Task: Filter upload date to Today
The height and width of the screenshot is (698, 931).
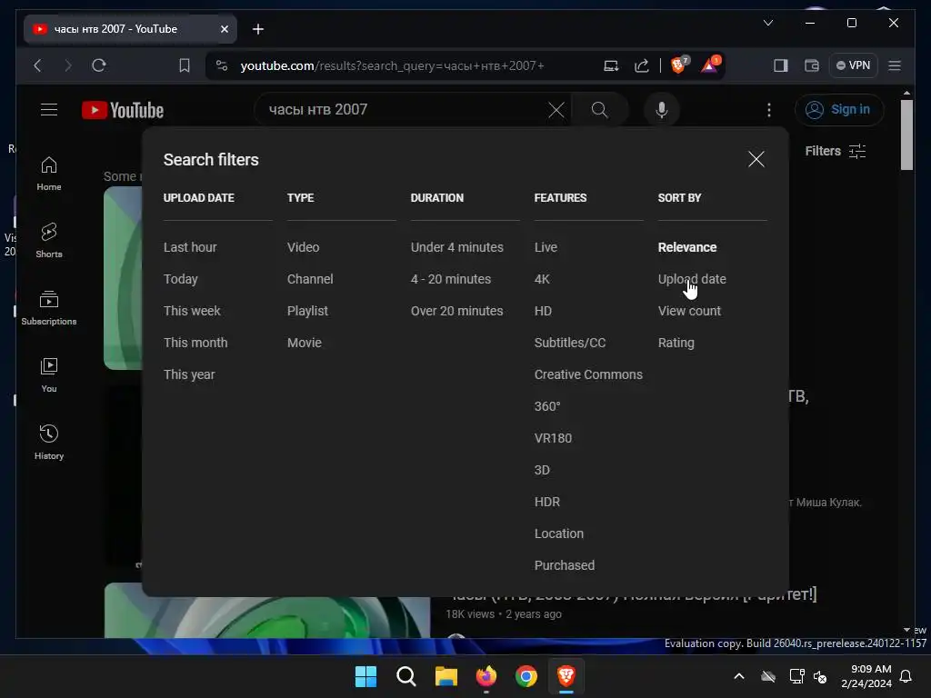Action: tap(181, 279)
